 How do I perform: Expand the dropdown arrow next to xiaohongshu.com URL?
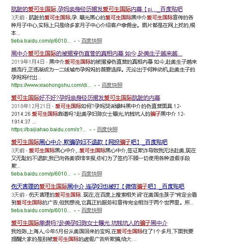tap(95, 86)
